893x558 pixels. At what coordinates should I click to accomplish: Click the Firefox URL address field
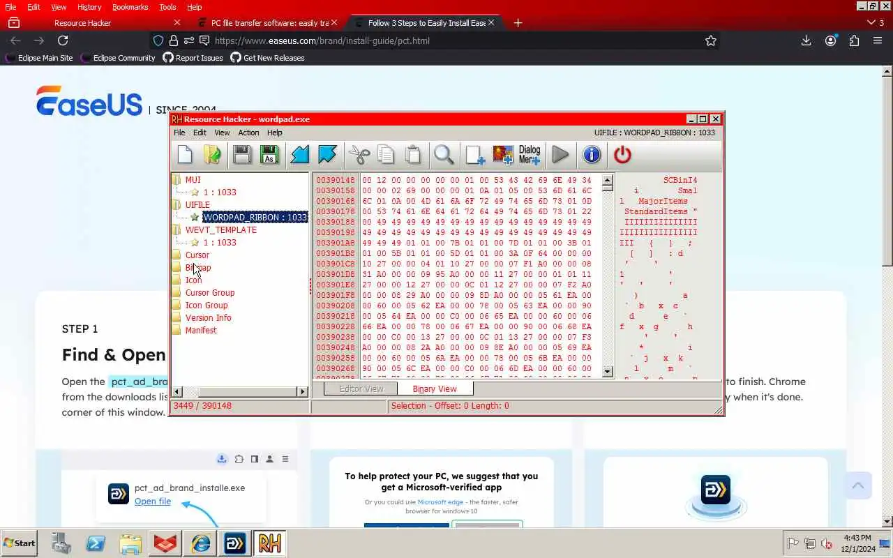(453, 40)
